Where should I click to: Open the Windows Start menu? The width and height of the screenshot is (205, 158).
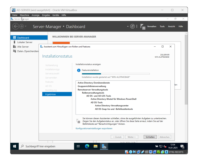tap(14, 146)
